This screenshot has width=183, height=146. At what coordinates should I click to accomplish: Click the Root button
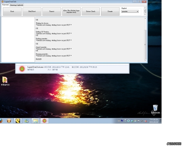[12, 11]
